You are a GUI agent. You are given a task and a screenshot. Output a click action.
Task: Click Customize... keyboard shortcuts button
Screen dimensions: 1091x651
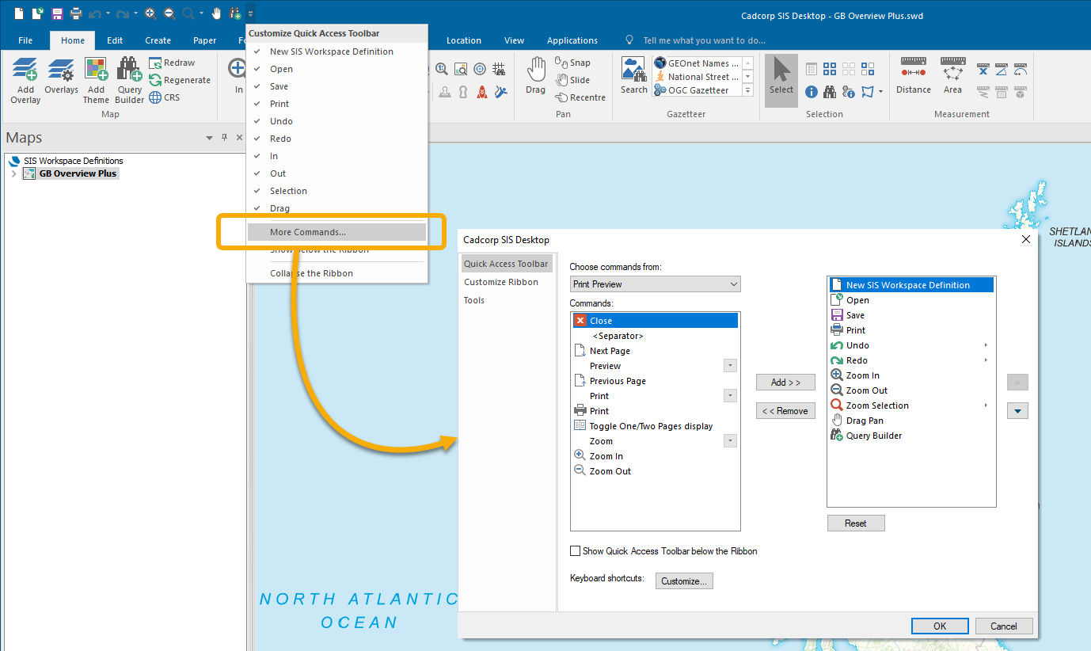pos(685,581)
